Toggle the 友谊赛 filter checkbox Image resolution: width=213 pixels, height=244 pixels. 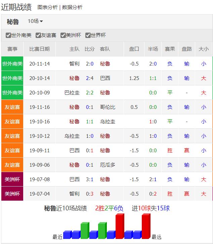(38, 35)
